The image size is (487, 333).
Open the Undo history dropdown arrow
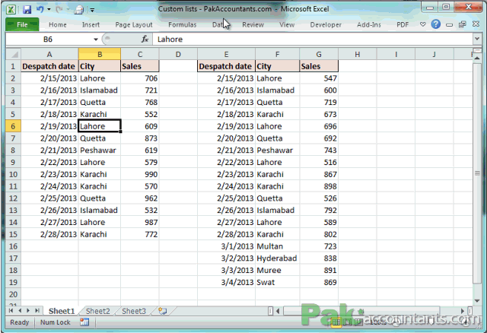point(49,10)
